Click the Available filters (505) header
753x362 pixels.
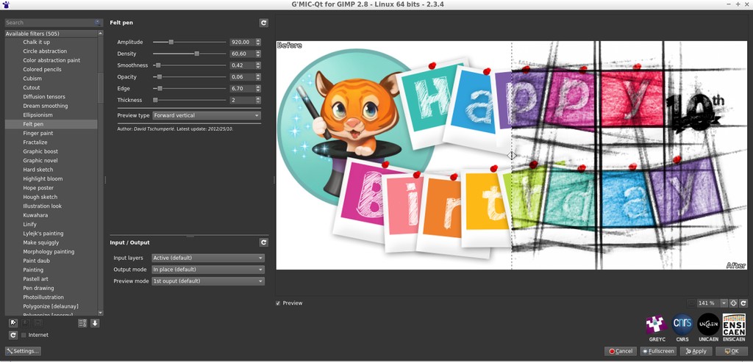click(51, 34)
